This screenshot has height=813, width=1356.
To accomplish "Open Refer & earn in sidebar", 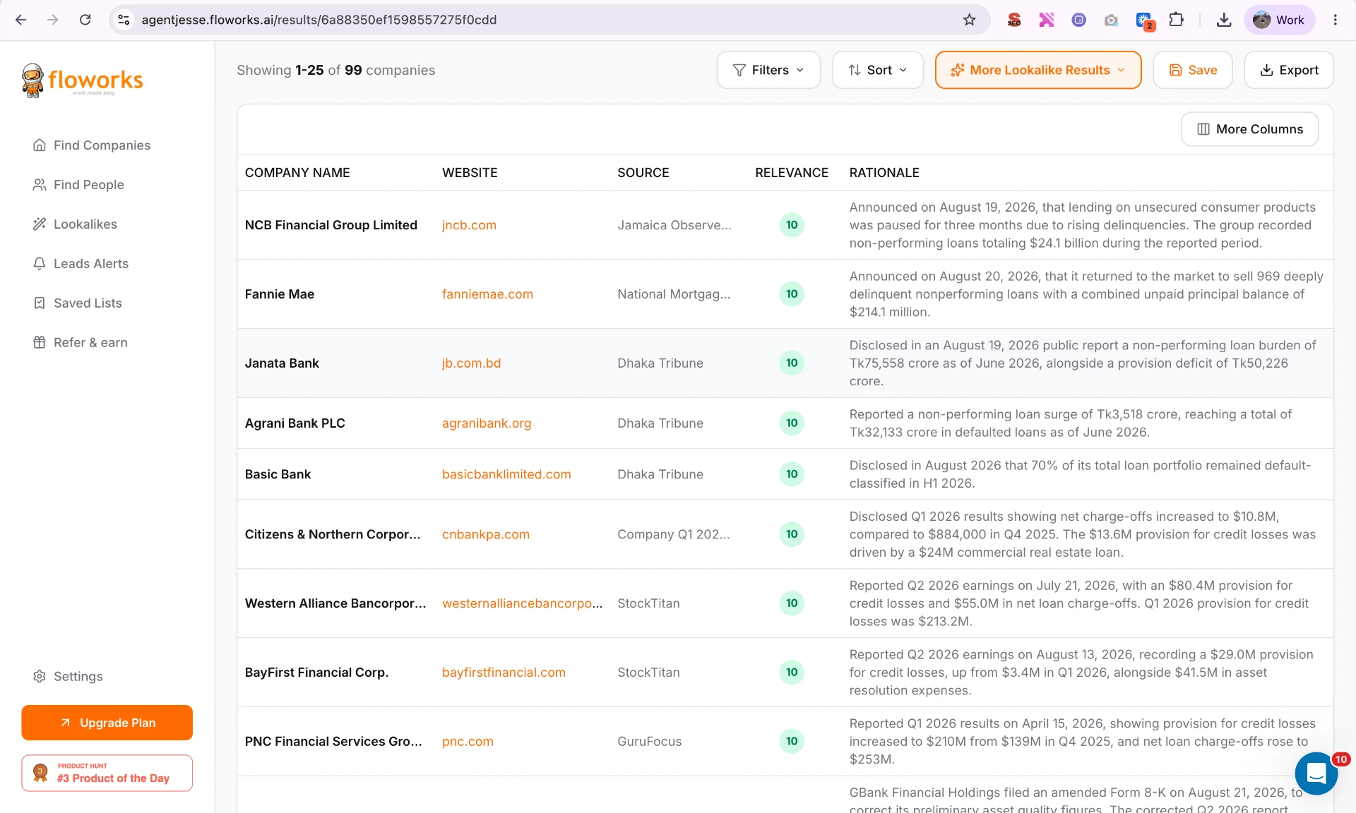I will click(x=80, y=343).
